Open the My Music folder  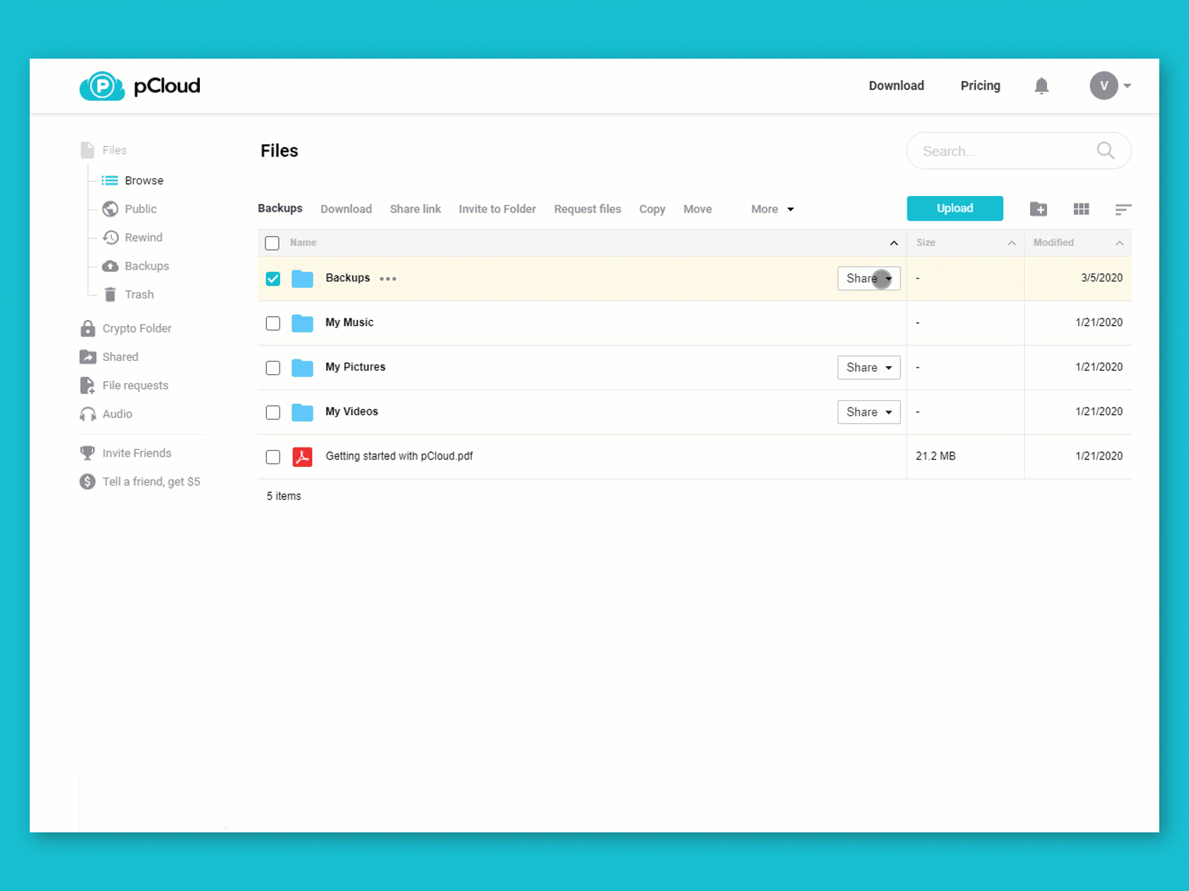click(x=349, y=322)
